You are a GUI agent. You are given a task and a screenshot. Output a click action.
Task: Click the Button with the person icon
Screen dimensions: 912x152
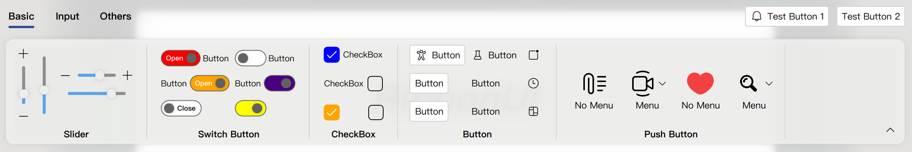tap(437, 55)
